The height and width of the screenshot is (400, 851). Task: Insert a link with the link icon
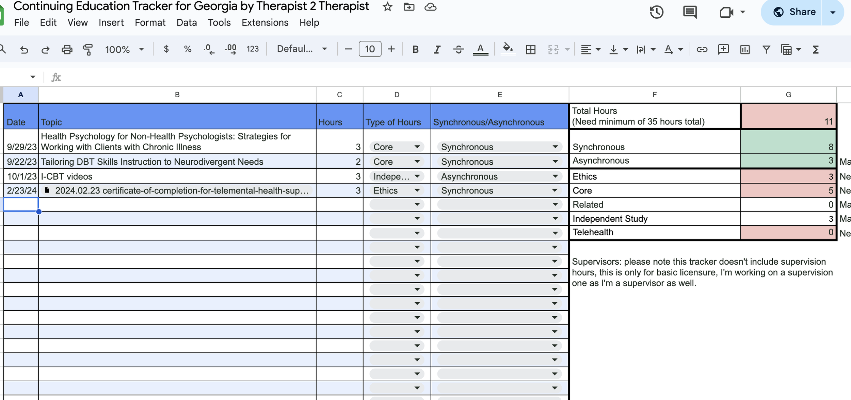[x=702, y=49]
